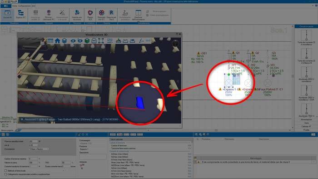The height and width of the screenshot is (179, 318).
Task: Click the Visualizza IFC ribbon button
Action: pyautogui.click(x=7, y=15)
